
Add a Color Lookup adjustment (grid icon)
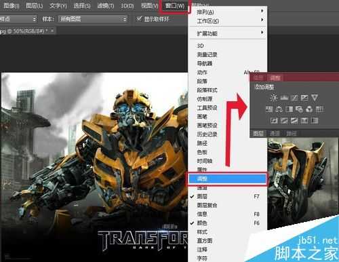pos(319,109)
